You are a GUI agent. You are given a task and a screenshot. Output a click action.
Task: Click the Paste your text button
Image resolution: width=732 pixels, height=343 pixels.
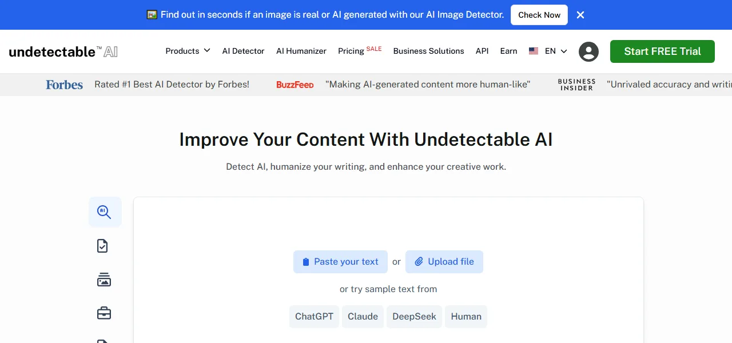pos(340,262)
